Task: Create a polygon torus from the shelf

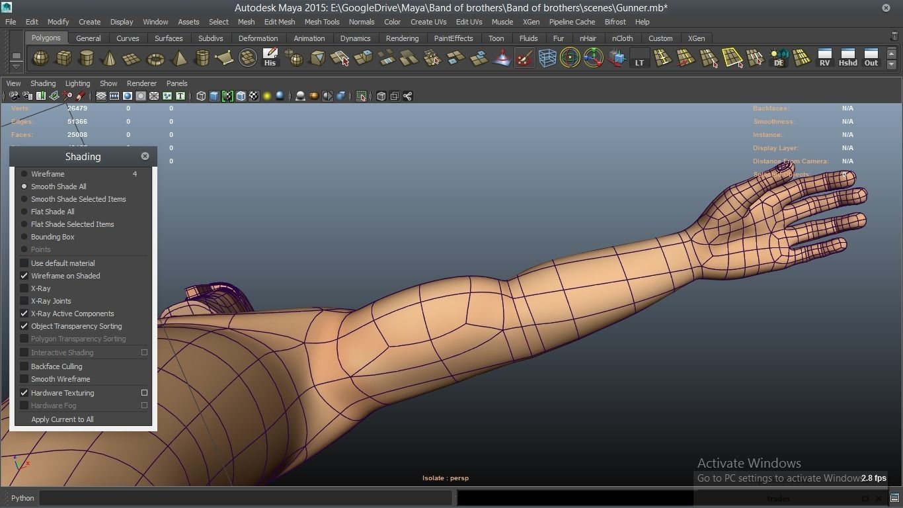Action: point(155,59)
